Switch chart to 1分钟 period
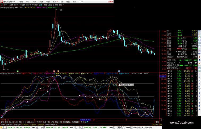Screen dimensions: 201x129 coord(11,5)
